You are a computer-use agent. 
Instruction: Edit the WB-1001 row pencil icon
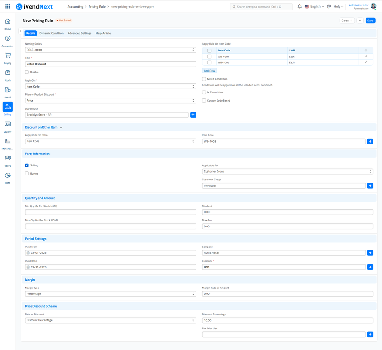[x=366, y=57]
